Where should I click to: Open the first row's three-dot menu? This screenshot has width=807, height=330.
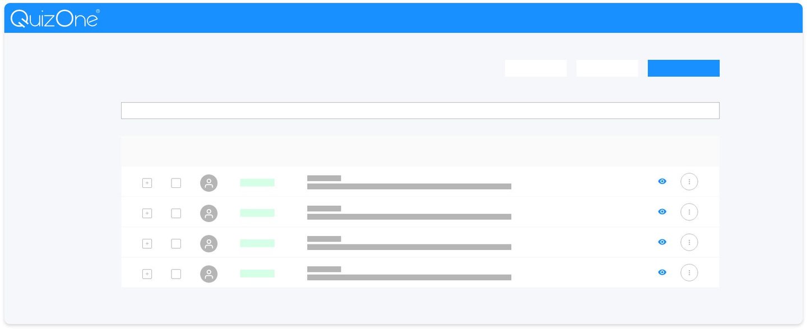coord(689,182)
